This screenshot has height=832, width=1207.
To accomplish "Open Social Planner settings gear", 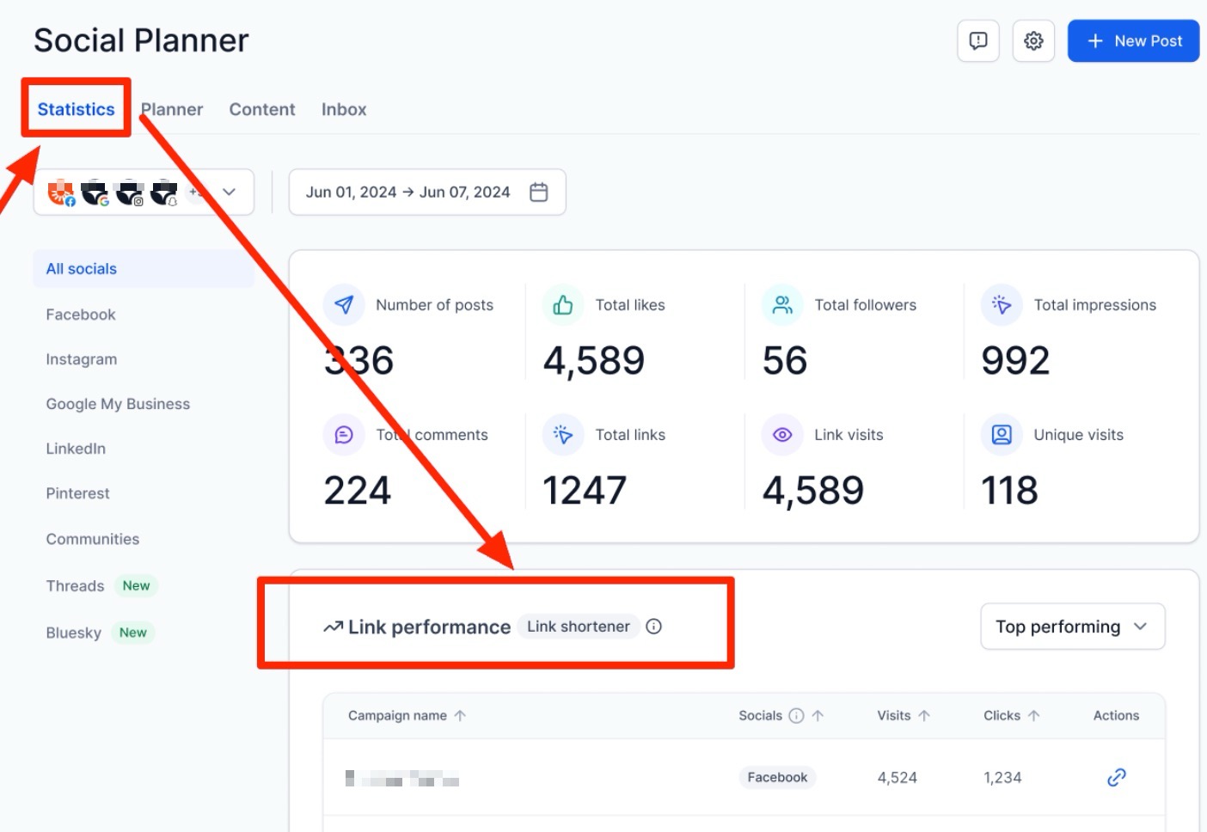I will [1033, 41].
